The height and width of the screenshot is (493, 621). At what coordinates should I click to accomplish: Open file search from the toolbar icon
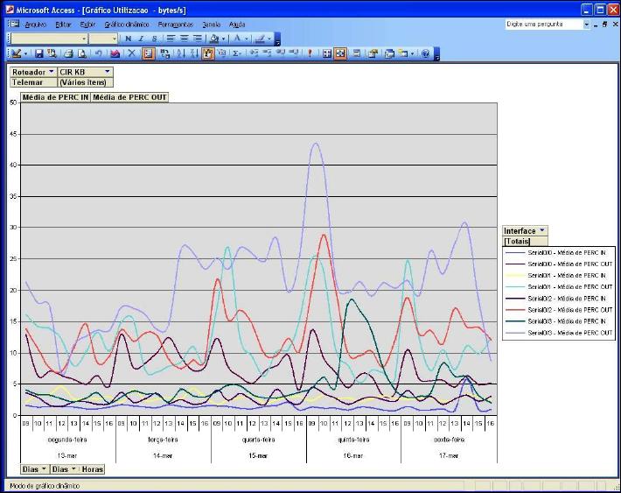pos(52,53)
